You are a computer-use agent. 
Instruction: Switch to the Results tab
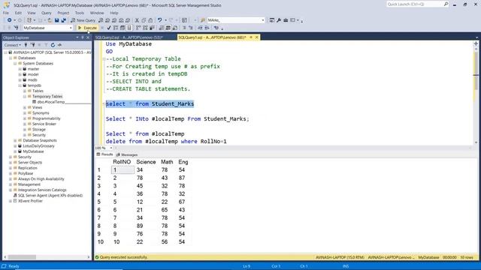click(x=105, y=154)
